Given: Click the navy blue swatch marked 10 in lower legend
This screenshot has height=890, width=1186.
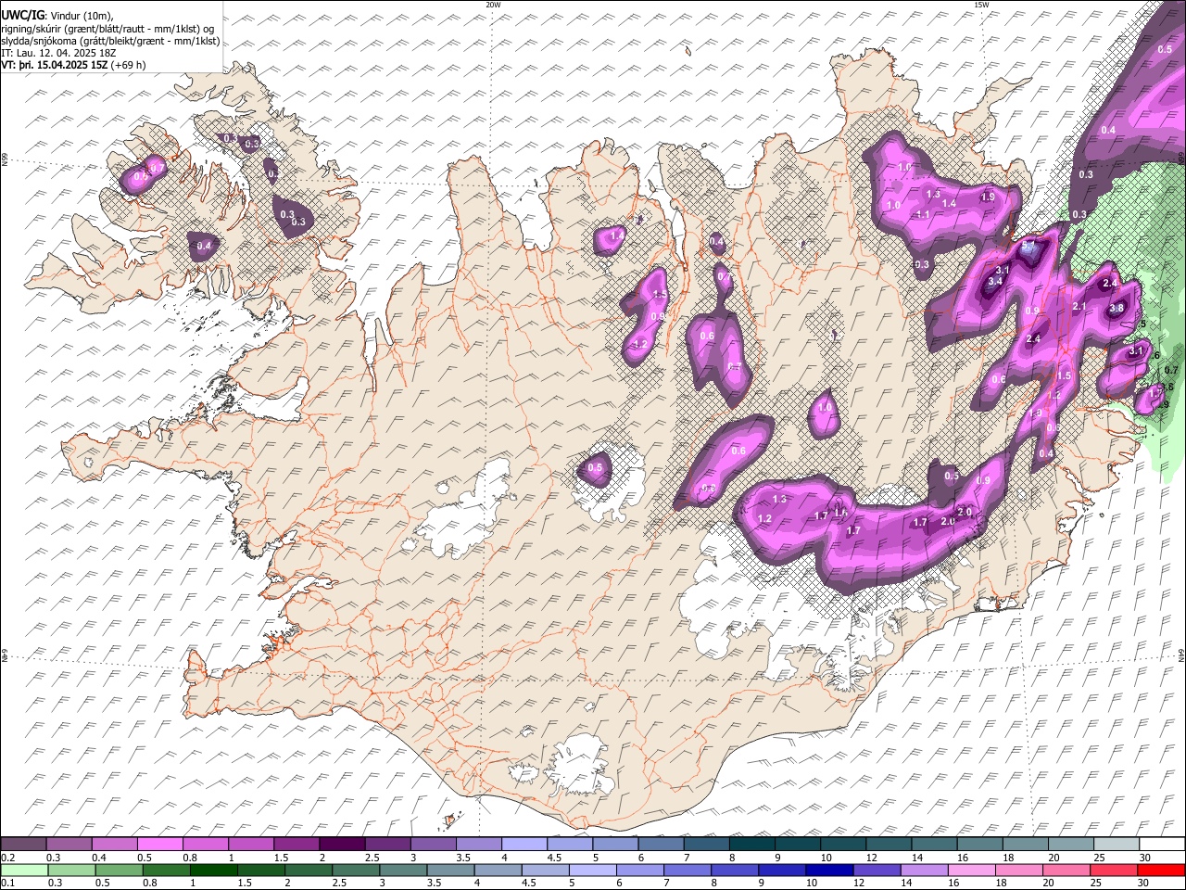Looking at the screenshot, I should click(829, 870).
